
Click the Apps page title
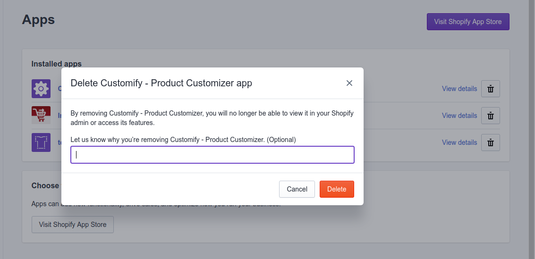point(38,19)
